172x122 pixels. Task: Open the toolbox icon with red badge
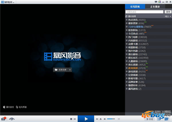(4, 119)
